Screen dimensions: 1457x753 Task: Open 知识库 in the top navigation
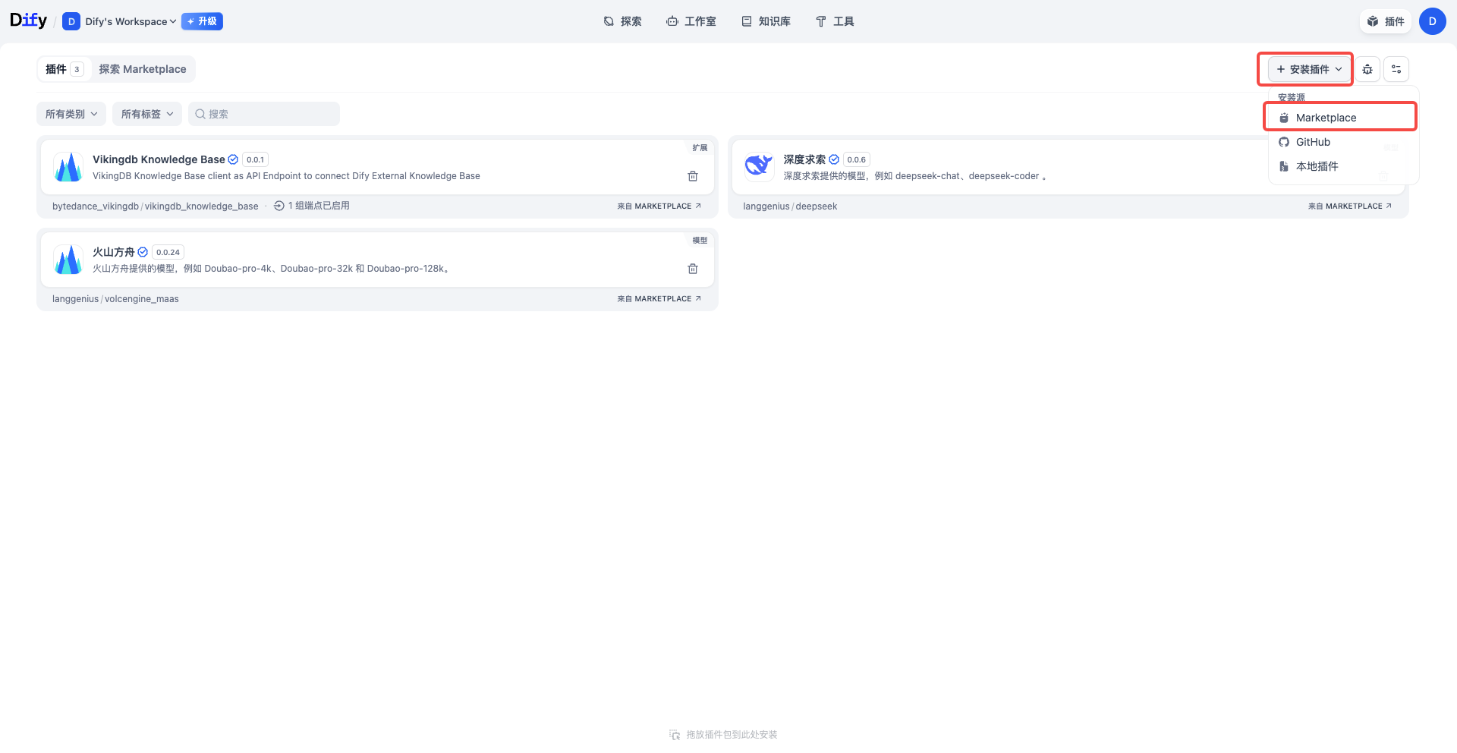(x=766, y=21)
